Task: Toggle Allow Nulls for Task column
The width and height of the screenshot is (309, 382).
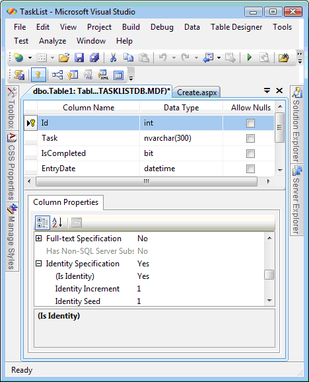Action: 250,138
